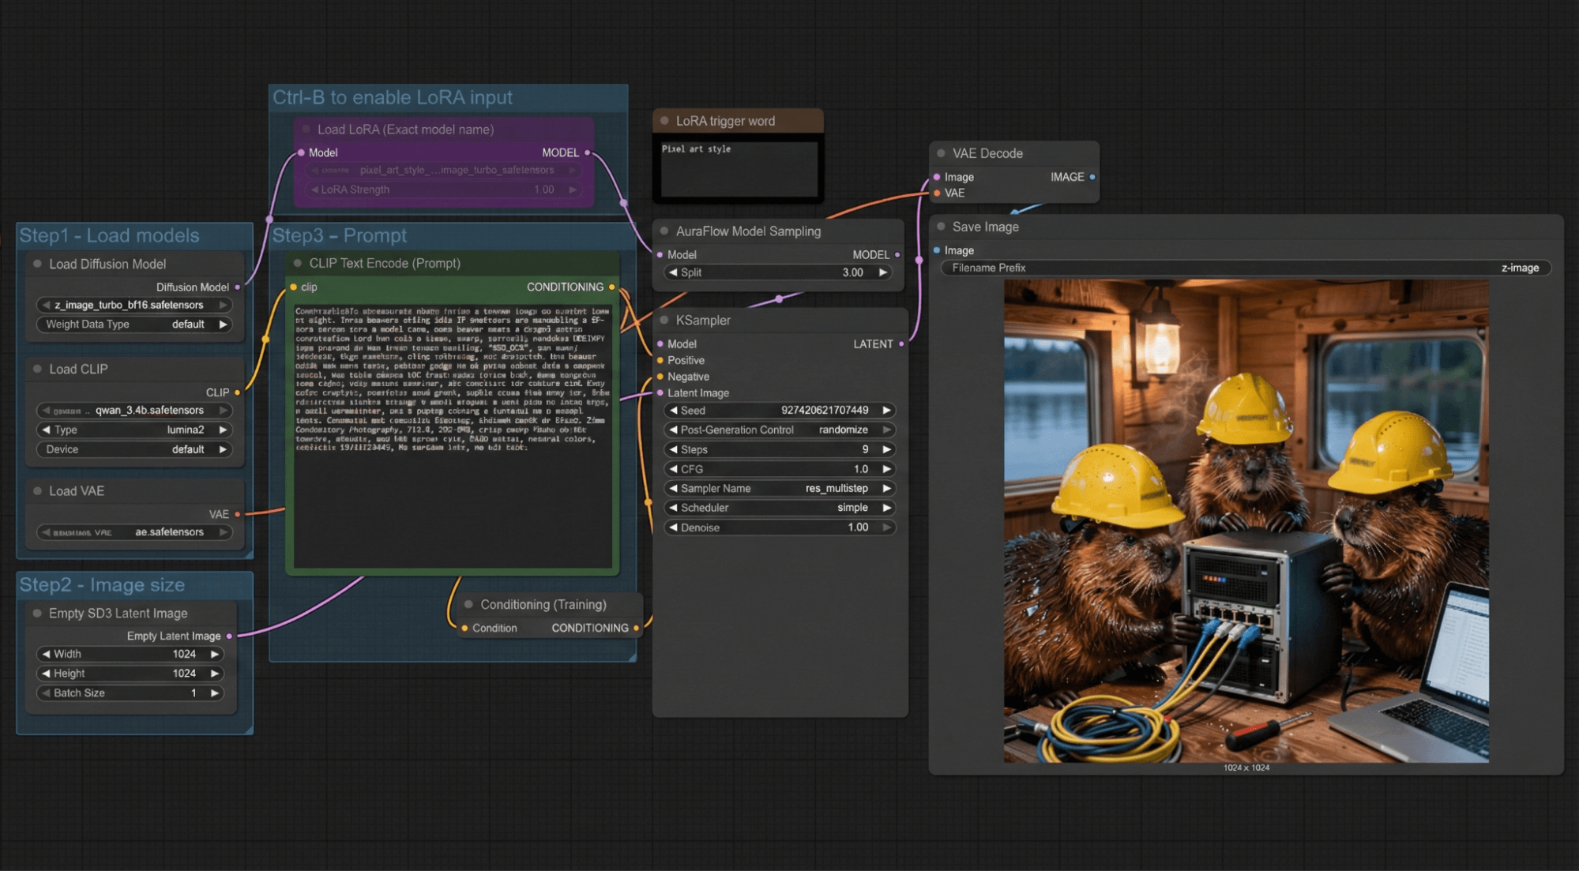
Task: Collapse the LoRA trigger word node dot
Action: (664, 121)
